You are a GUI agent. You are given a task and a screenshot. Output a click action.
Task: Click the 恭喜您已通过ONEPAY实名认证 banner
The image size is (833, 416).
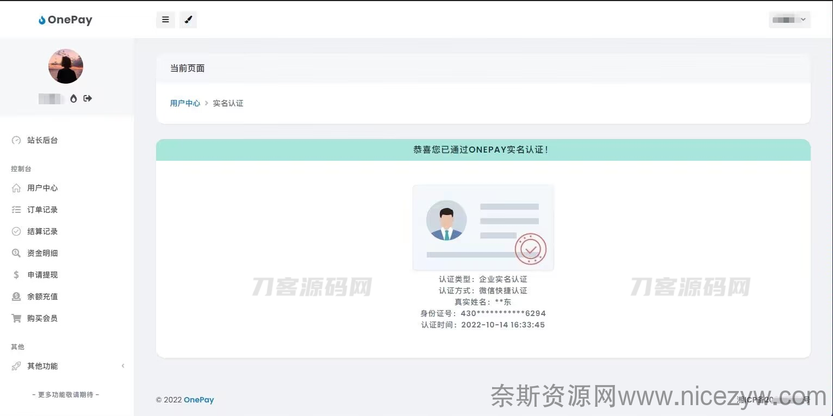coord(483,150)
